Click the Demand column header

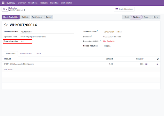tap(109, 59)
